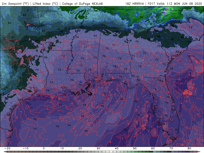
Task: Click the 0 label under the color scale
Action: (x=44, y=148)
